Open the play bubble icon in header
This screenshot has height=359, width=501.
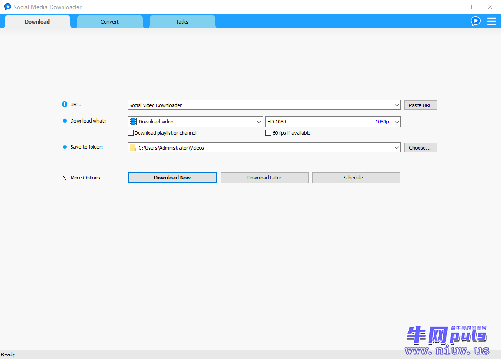pyautogui.click(x=476, y=21)
